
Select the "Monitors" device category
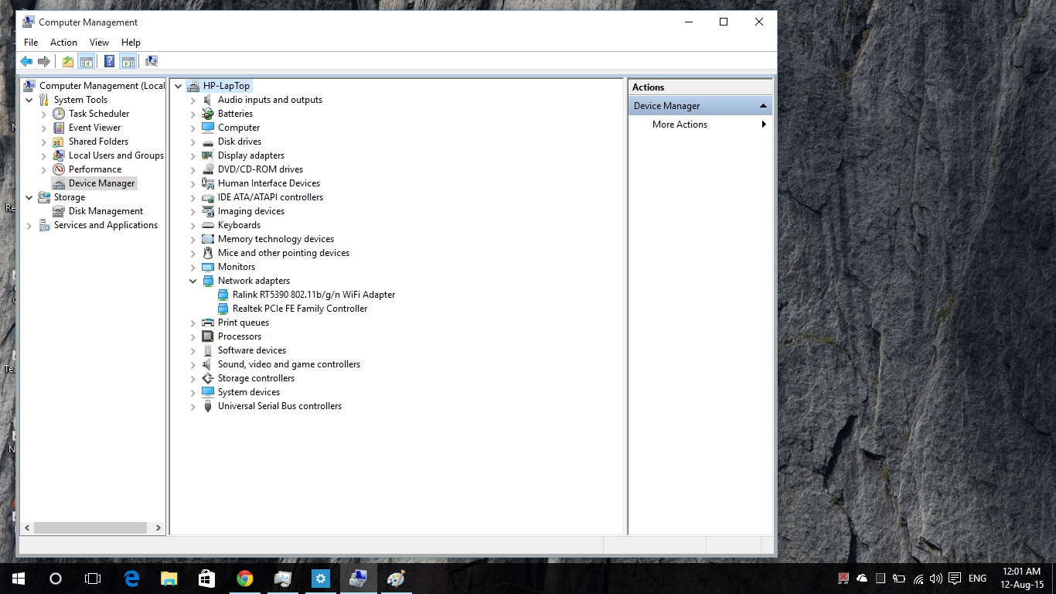pos(237,267)
